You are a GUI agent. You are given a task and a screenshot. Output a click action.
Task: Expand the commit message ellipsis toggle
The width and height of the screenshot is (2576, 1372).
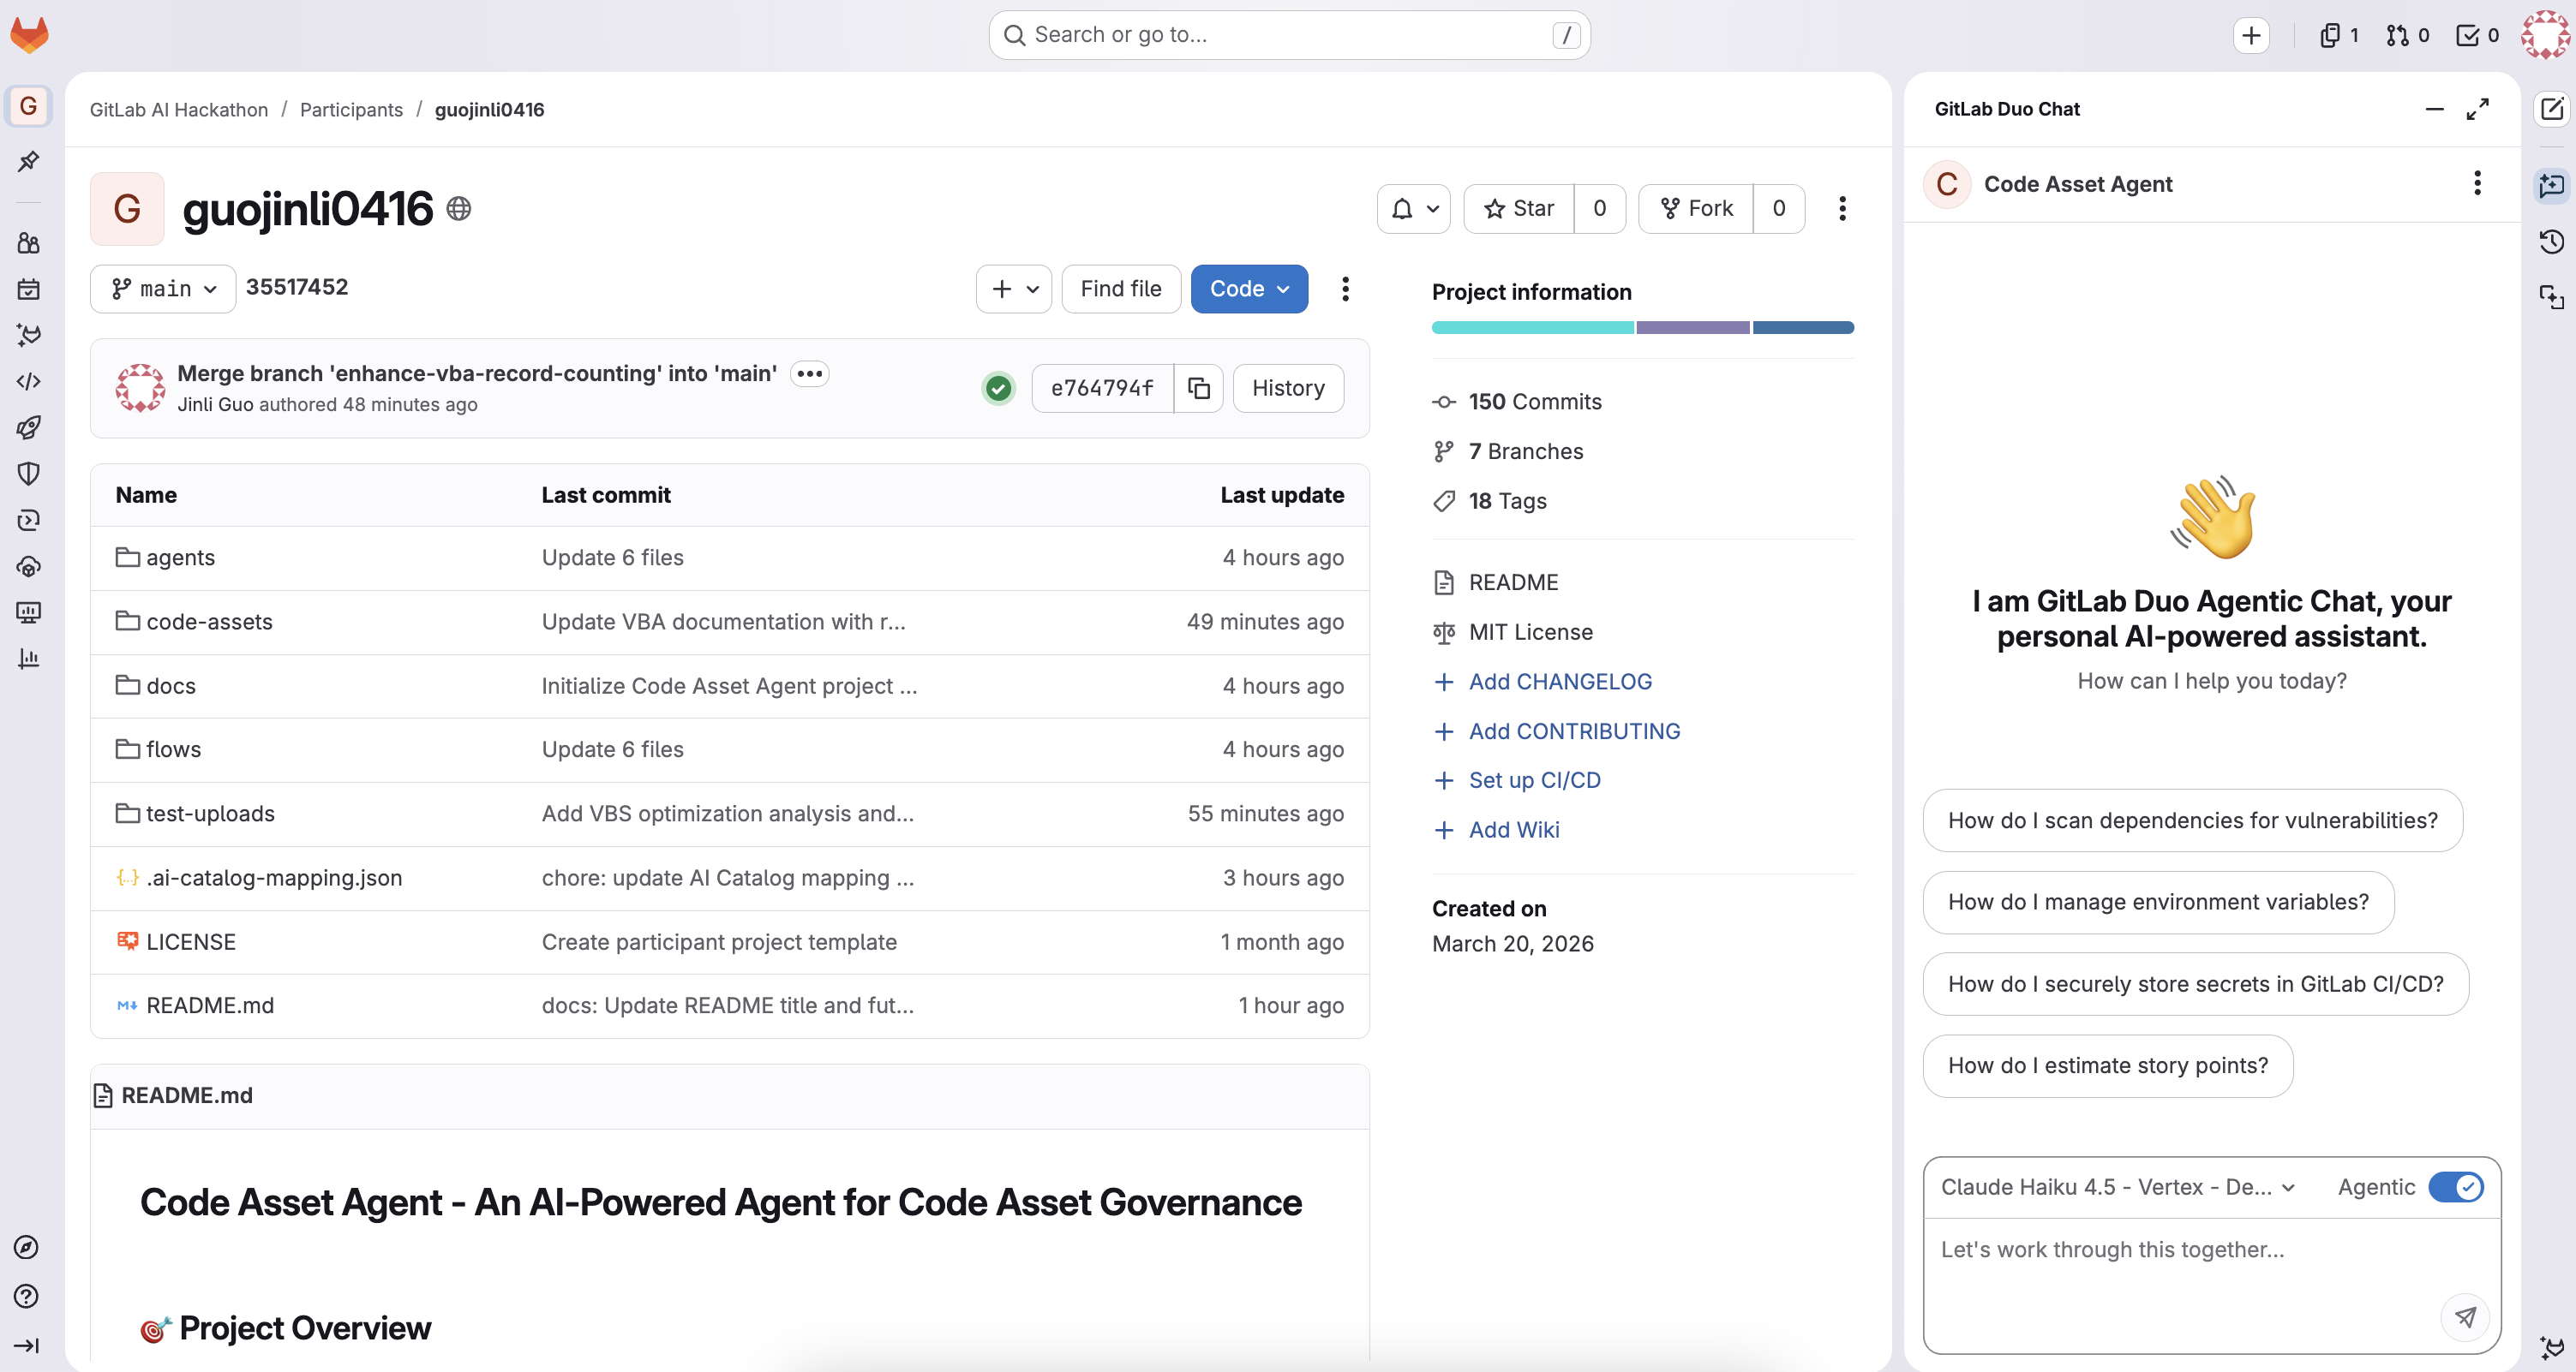pos(809,373)
